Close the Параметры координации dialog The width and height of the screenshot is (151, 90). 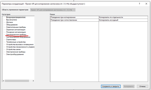pyautogui.click(x=146, y=4)
